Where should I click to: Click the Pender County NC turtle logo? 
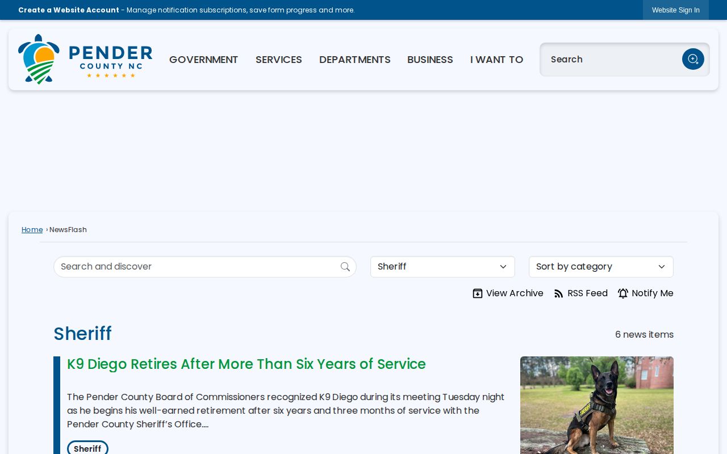85,59
